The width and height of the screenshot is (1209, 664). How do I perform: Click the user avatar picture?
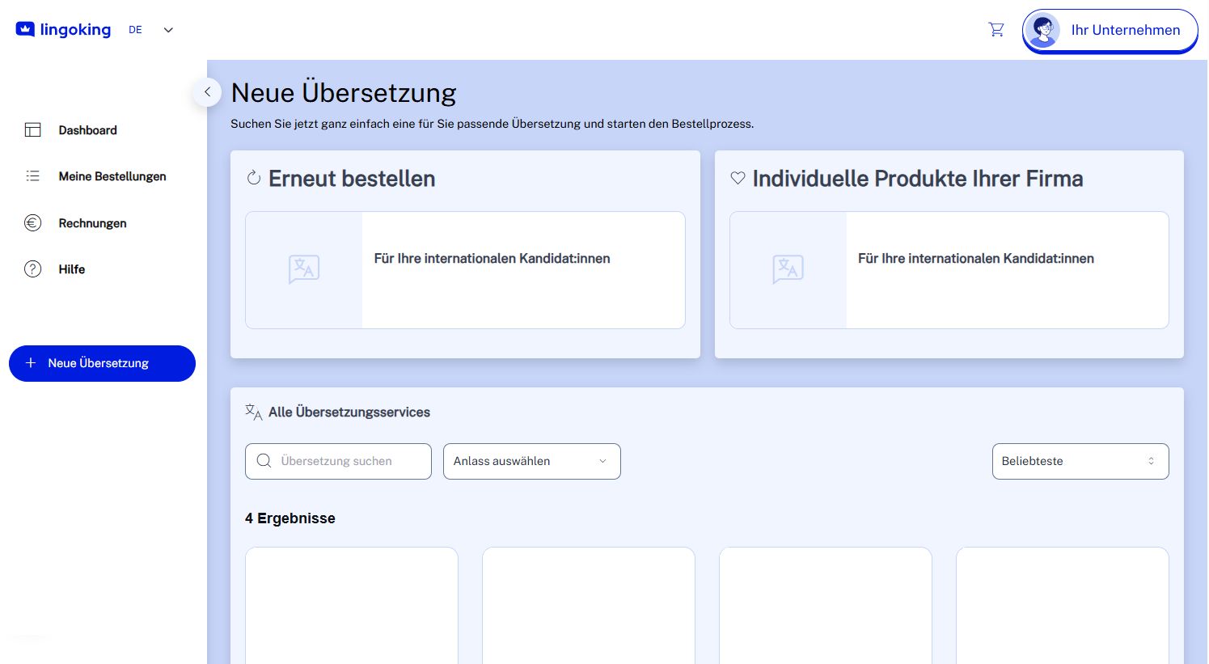(x=1043, y=31)
